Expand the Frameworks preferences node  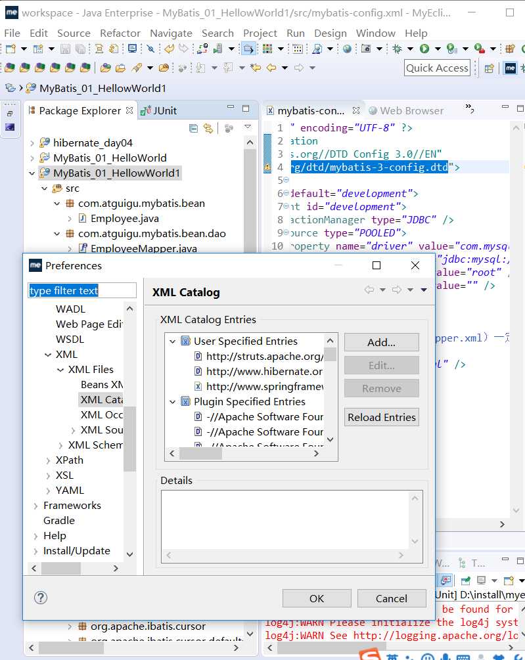pyautogui.click(x=35, y=506)
